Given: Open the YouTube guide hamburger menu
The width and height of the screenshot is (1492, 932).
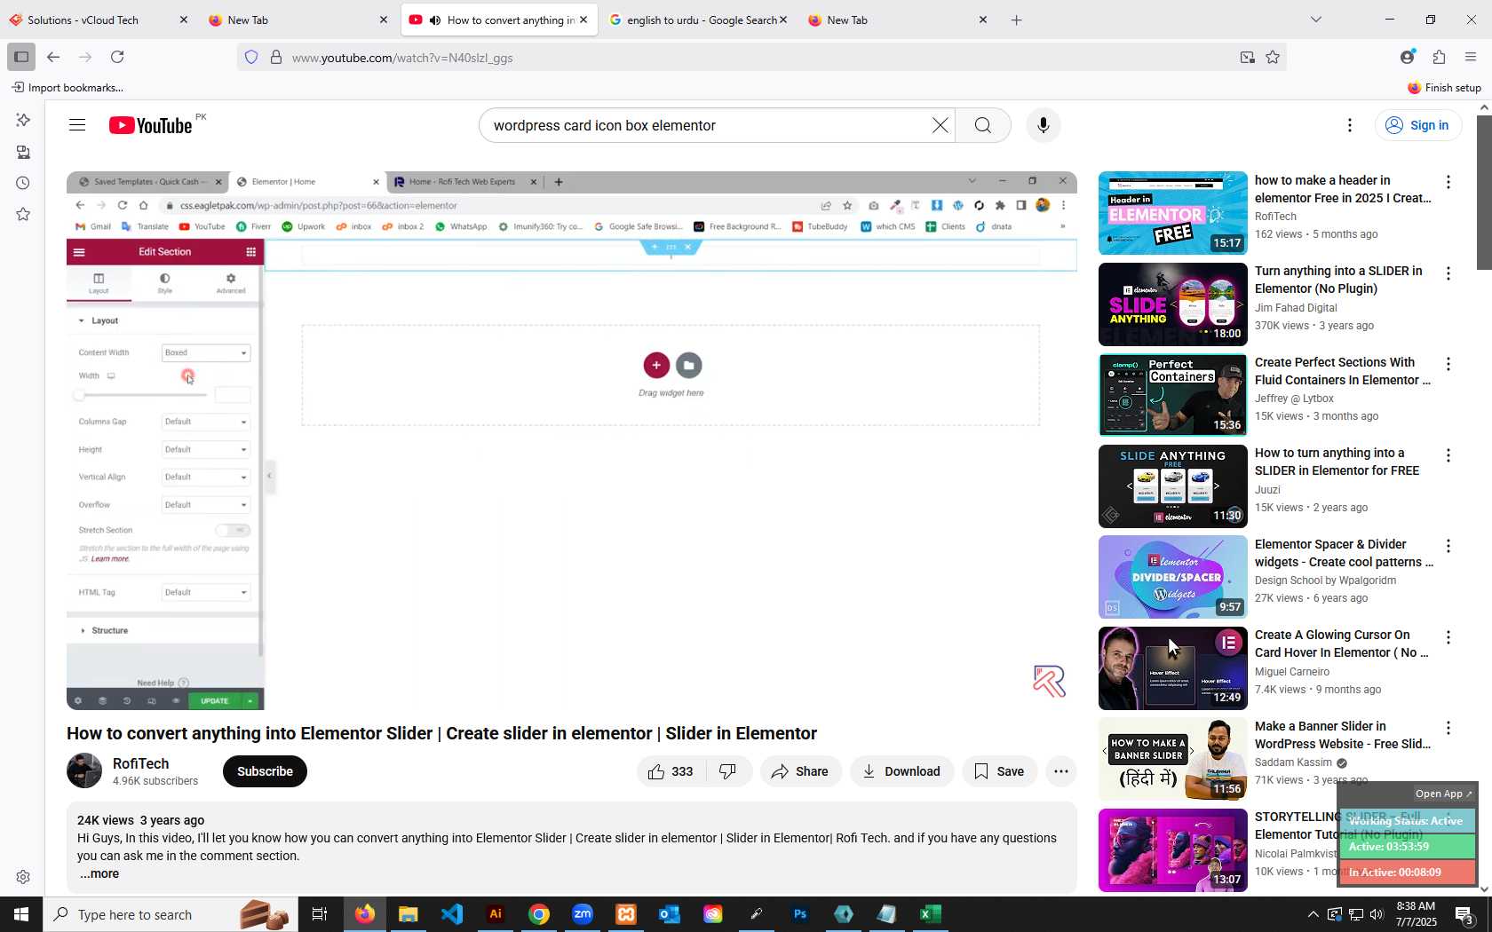Looking at the screenshot, I should (77, 125).
